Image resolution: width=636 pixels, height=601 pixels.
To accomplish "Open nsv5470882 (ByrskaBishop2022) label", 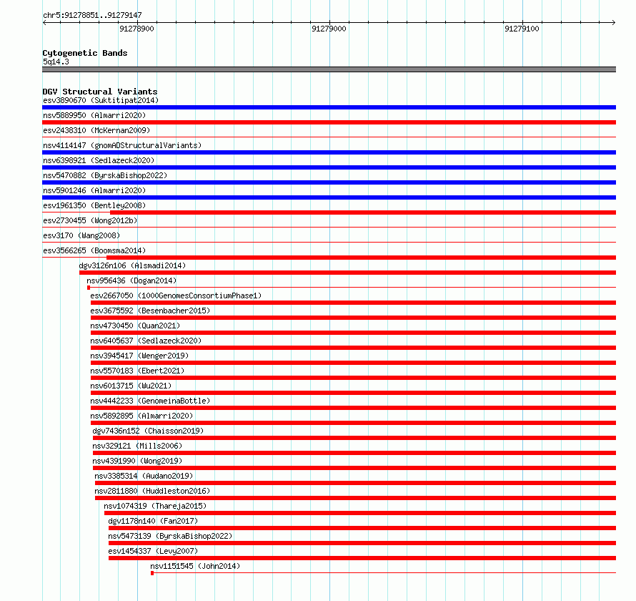I will [105, 175].
